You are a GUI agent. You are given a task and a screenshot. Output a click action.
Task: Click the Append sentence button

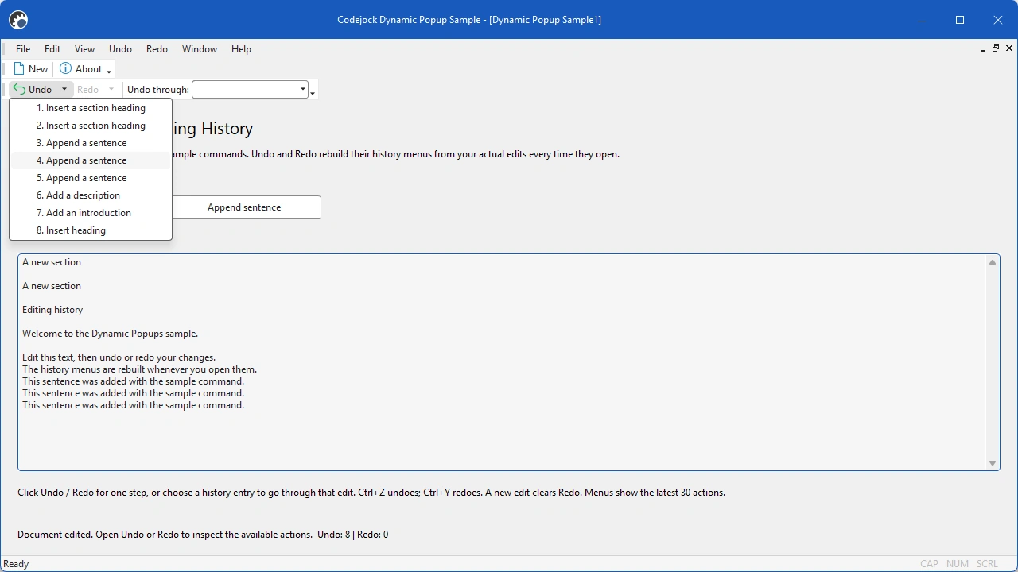(x=244, y=207)
